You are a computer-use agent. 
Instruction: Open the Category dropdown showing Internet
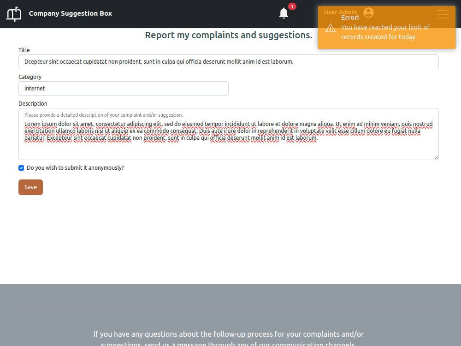(124, 89)
